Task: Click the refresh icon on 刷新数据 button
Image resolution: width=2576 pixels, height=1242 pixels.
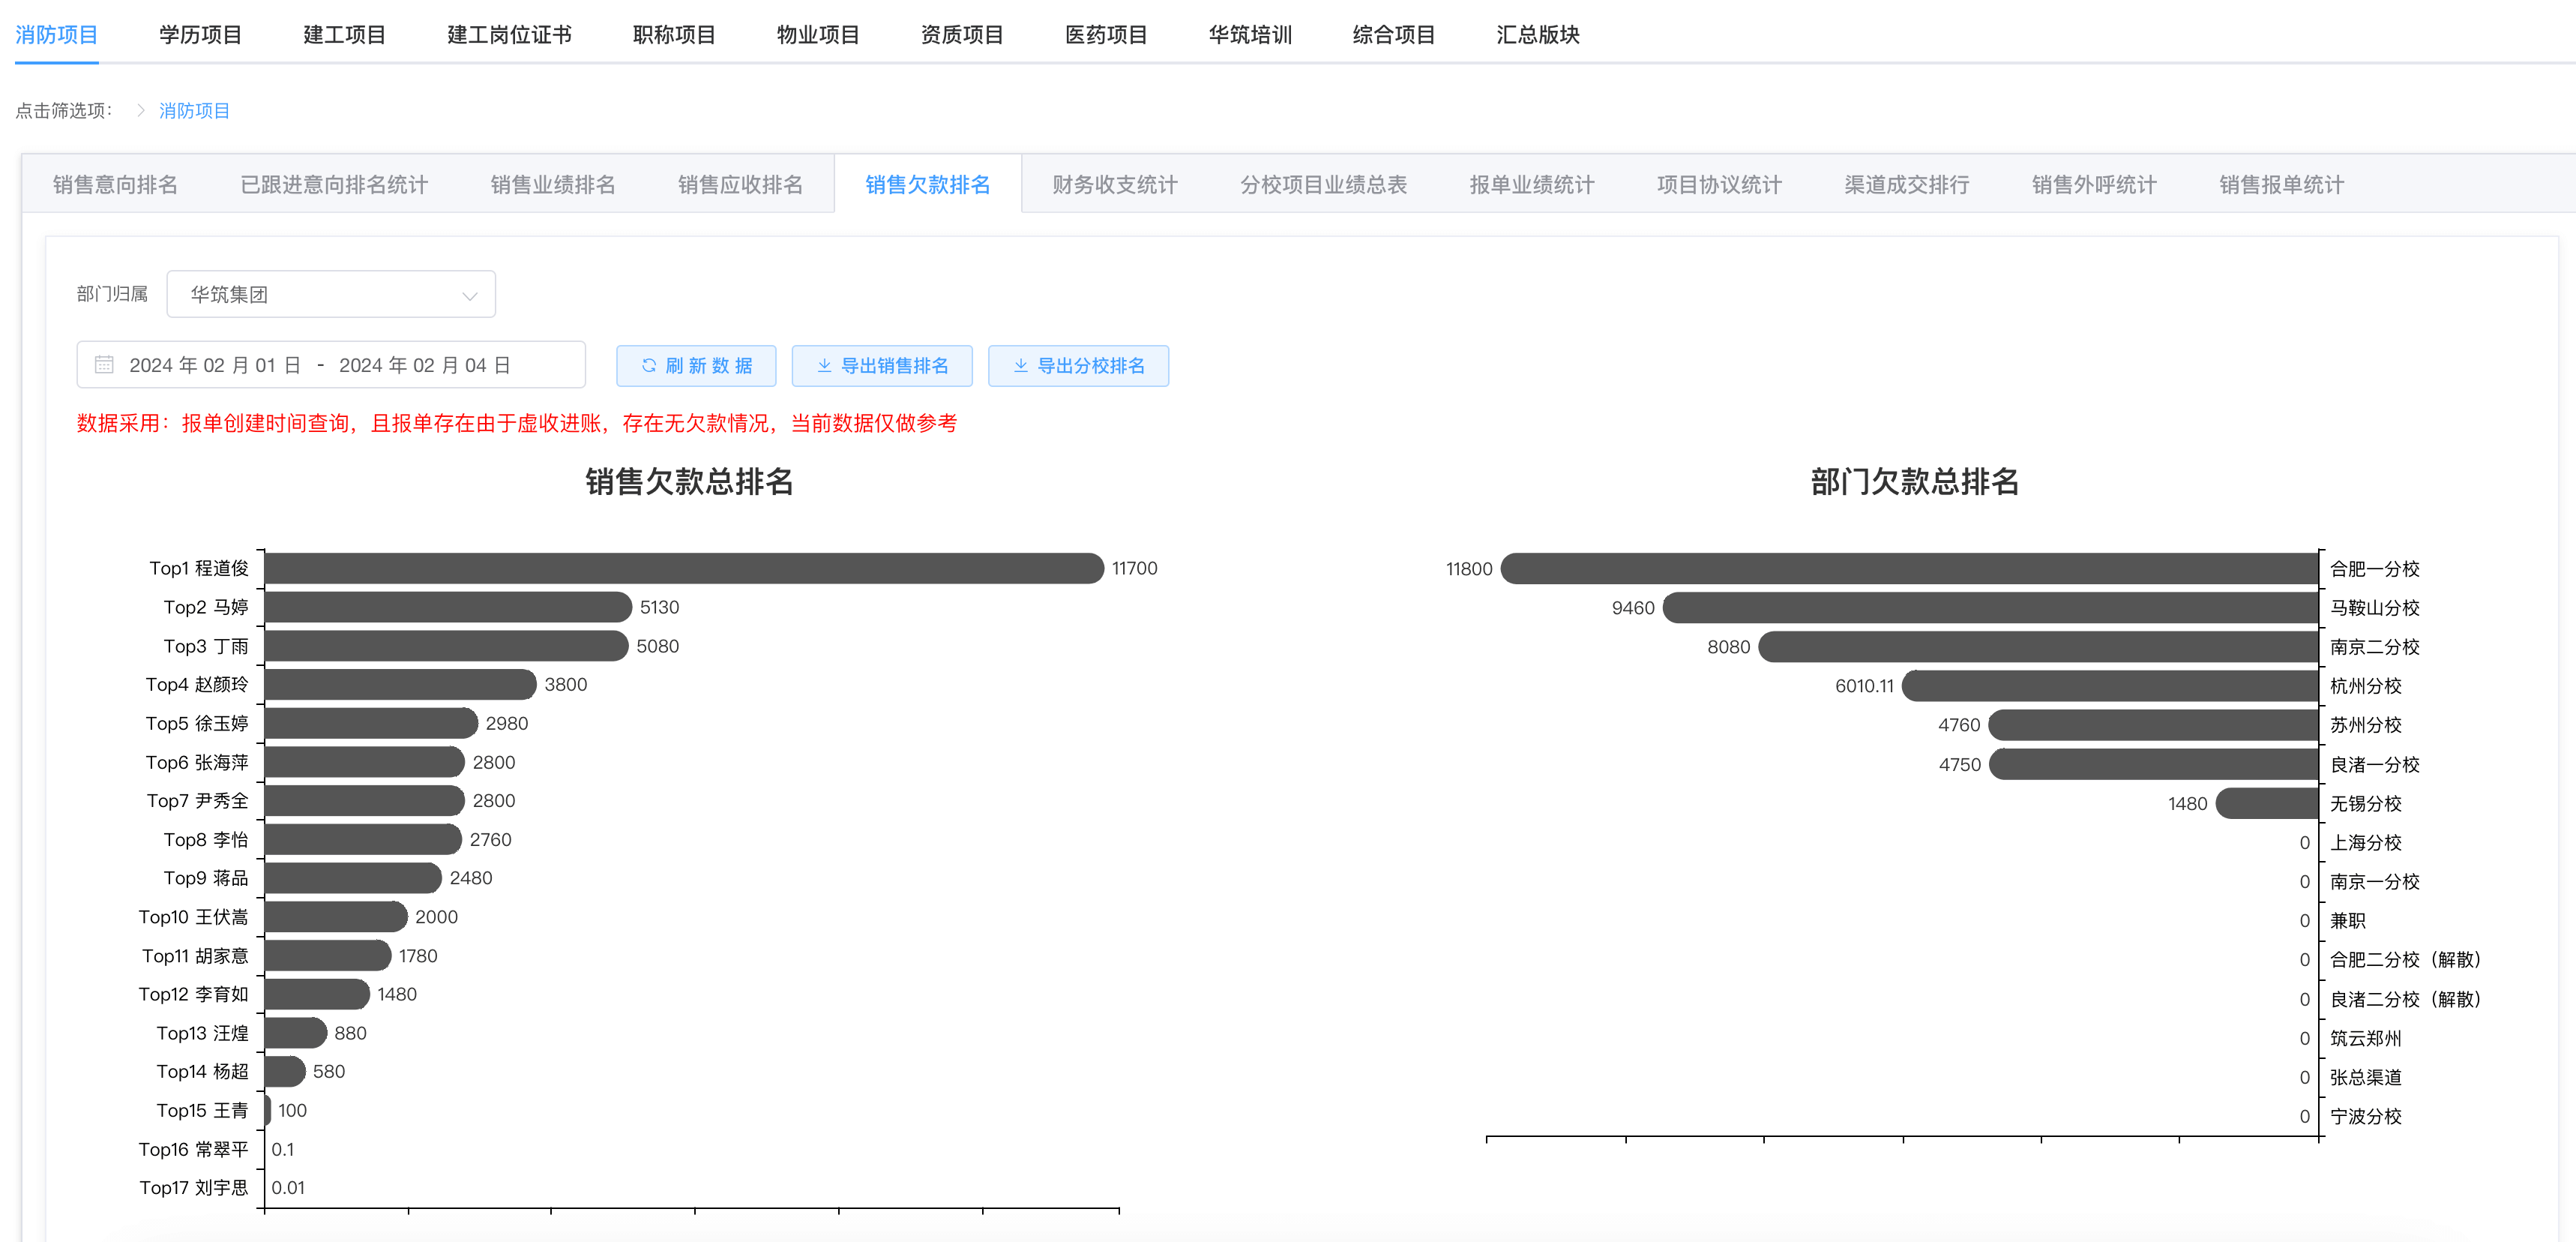Action: click(649, 365)
